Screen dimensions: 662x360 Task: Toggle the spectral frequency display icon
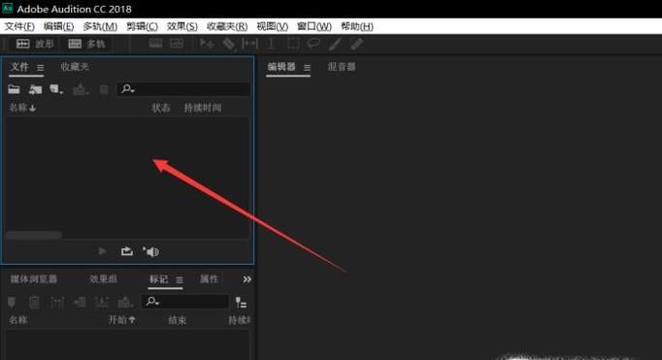click(x=155, y=44)
